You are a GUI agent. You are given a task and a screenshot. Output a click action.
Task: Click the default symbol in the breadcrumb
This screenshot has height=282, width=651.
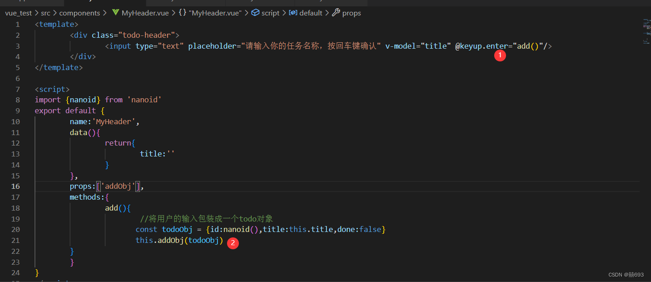(311, 13)
